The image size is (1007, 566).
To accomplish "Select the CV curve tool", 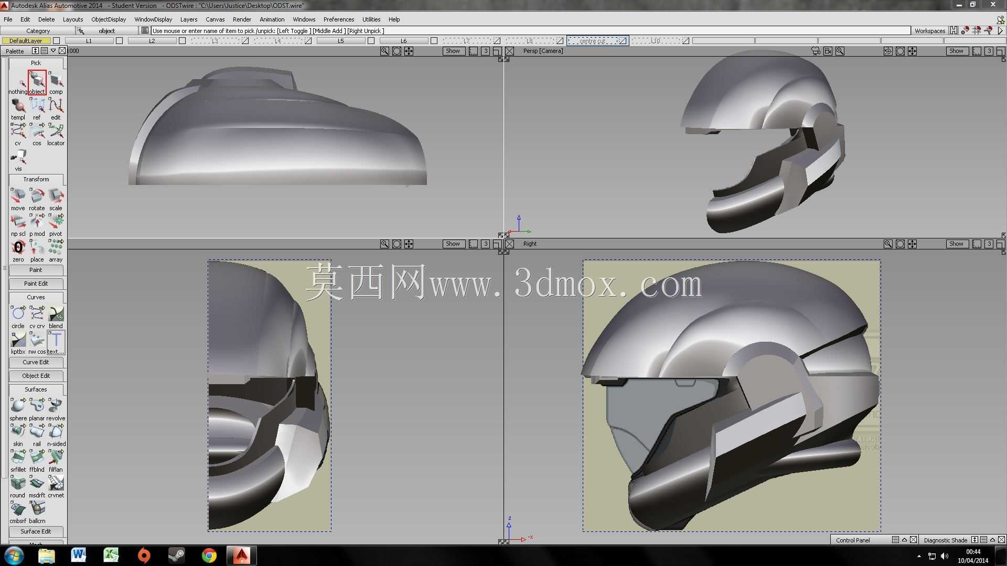I will (x=37, y=318).
